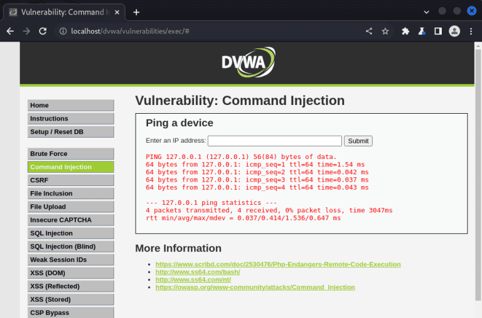Open a new tab with plus button
The image size is (482, 318).
point(136,12)
